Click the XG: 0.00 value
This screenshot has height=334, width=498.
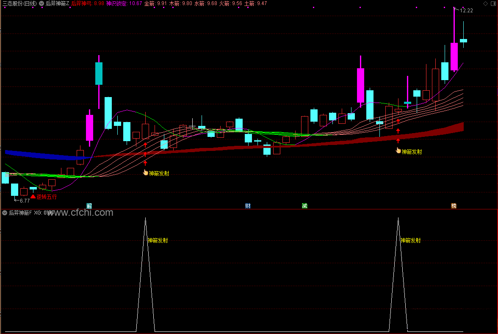[x=44, y=213]
